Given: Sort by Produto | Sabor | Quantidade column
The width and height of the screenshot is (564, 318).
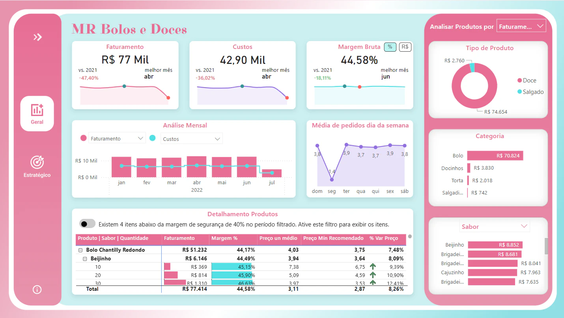Looking at the screenshot, I should (x=118, y=238).
